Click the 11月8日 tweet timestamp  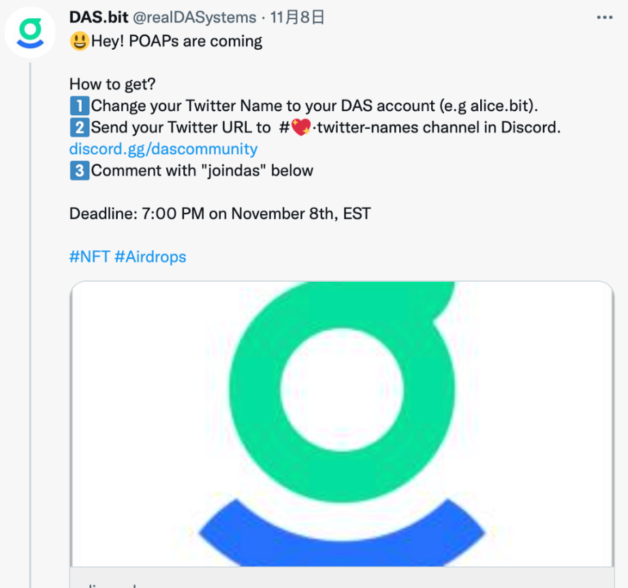click(297, 17)
